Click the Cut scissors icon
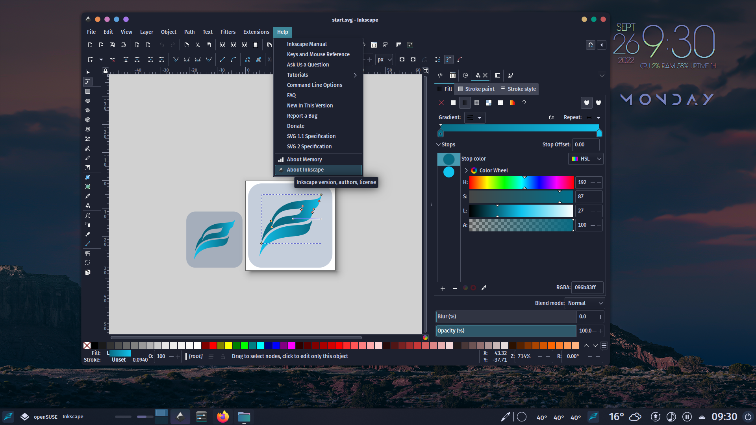756x425 pixels. 198,45
